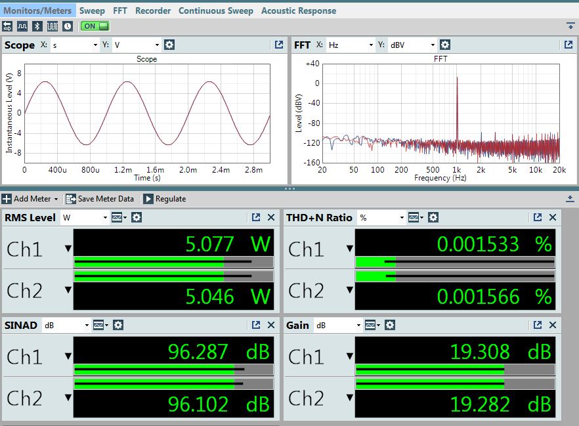Image resolution: width=579 pixels, height=426 pixels.
Task: Click the download arrow icon in meters bar
Action: coord(570,199)
